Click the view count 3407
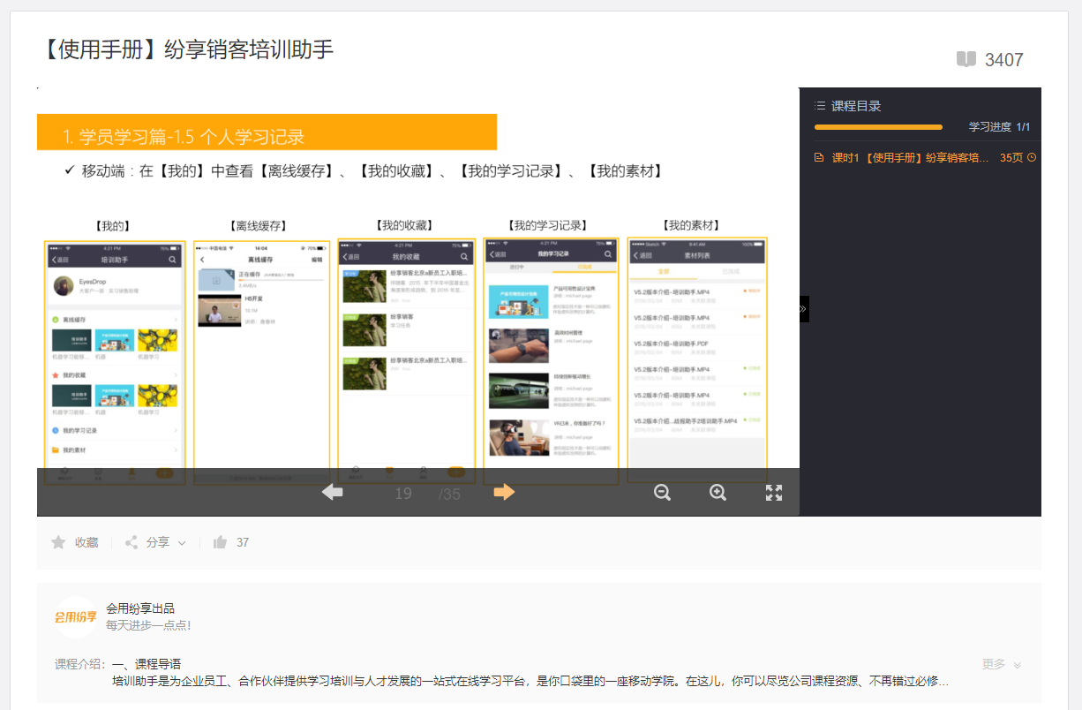Viewport: 1082px width, 710px height. coord(1004,60)
